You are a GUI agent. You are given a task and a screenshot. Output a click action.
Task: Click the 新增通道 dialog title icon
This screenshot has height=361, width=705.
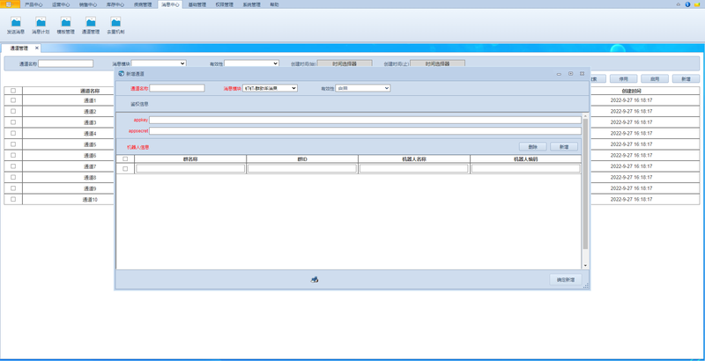click(x=121, y=74)
